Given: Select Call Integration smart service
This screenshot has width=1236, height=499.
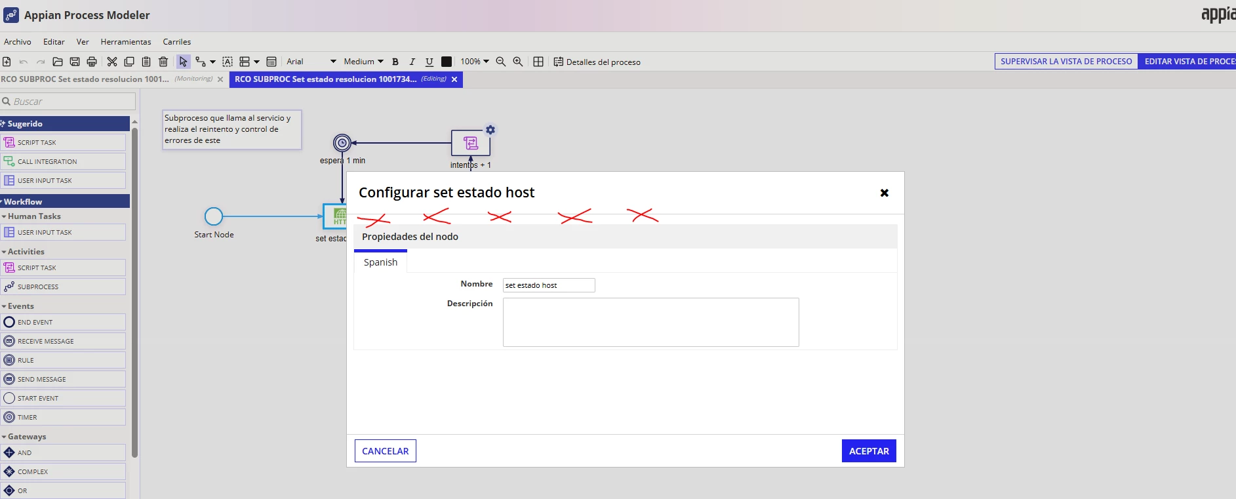Looking at the screenshot, I should (63, 161).
